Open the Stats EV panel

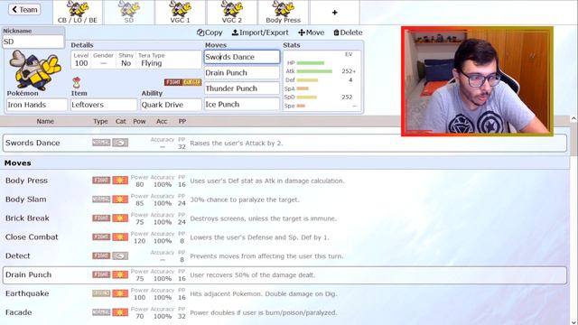point(322,80)
